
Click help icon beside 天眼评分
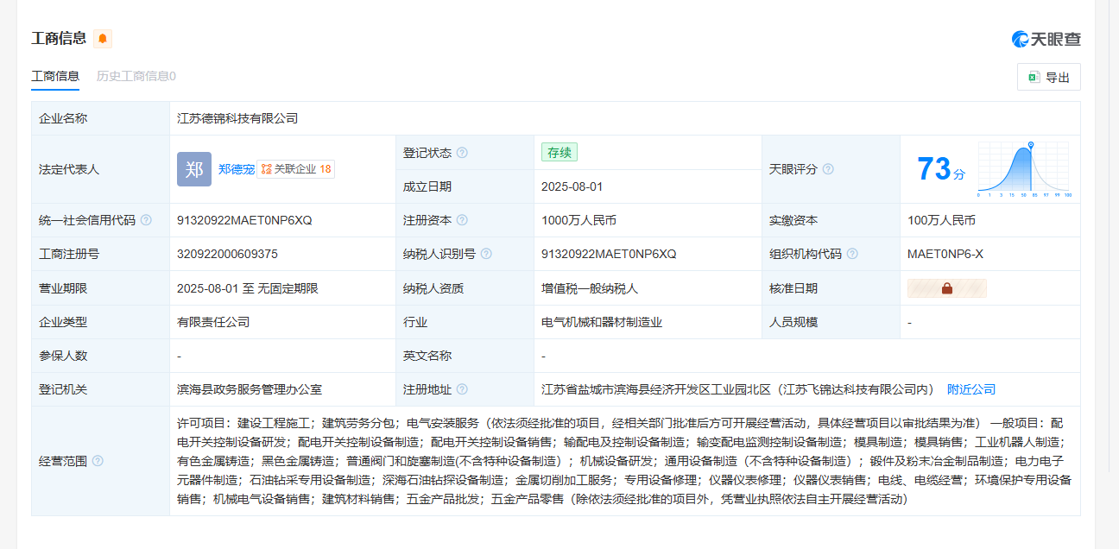pyautogui.click(x=828, y=169)
